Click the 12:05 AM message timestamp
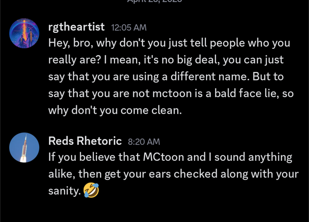The width and height of the screenshot is (309, 222). point(129,28)
